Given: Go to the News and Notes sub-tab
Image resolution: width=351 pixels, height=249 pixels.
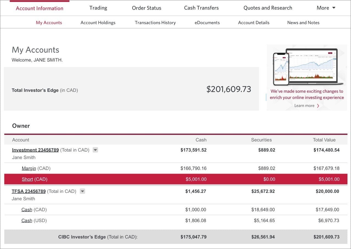Looking at the screenshot, I should tap(303, 23).
